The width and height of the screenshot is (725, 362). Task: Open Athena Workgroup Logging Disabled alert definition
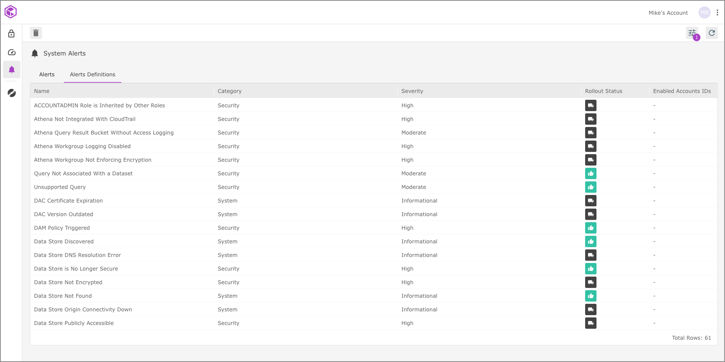(x=82, y=146)
